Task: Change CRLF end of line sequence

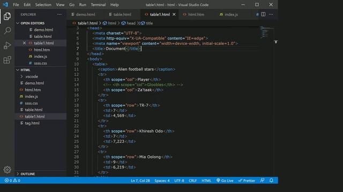Action: point(193,180)
